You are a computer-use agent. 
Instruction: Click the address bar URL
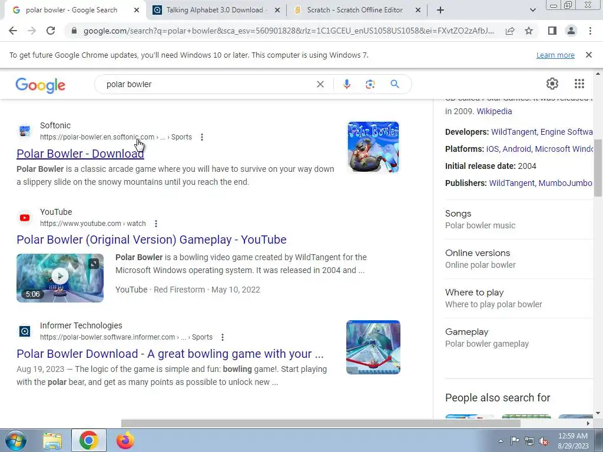pos(289,31)
